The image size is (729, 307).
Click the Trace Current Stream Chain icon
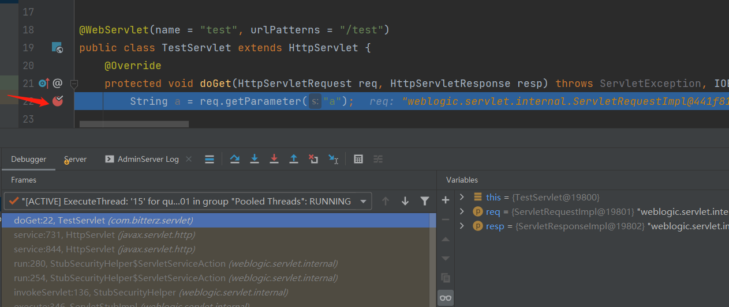(x=377, y=159)
